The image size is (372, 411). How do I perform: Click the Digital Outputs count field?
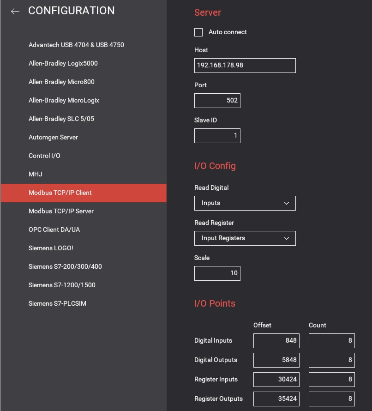331,360
